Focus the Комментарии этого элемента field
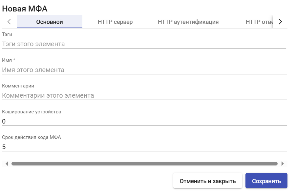Viewport: 295px width, 193px height. point(144,95)
